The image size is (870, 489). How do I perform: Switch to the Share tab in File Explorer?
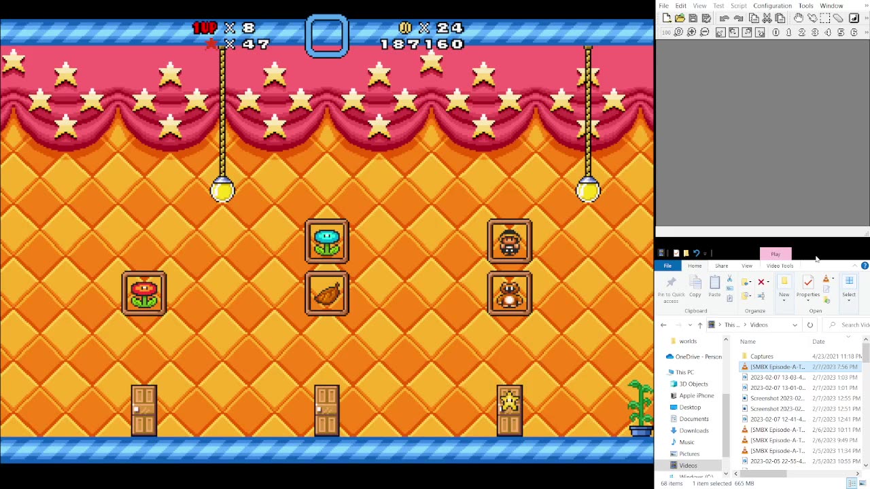pos(721,266)
